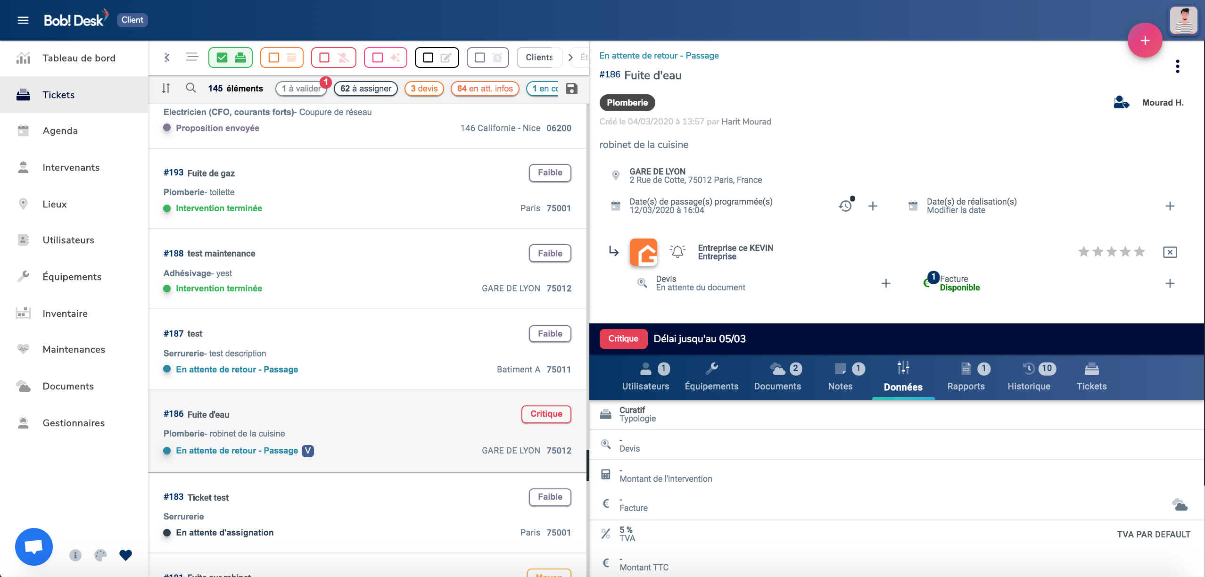Click the 62 à assigner filter chip
Image resolution: width=1205 pixels, height=577 pixels.
(x=366, y=89)
